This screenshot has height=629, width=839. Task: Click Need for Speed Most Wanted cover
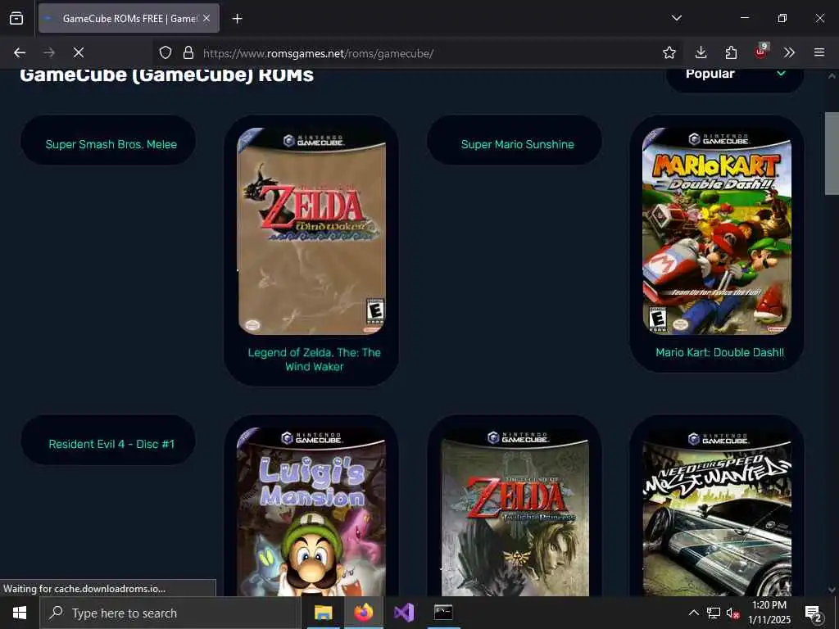click(x=717, y=512)
